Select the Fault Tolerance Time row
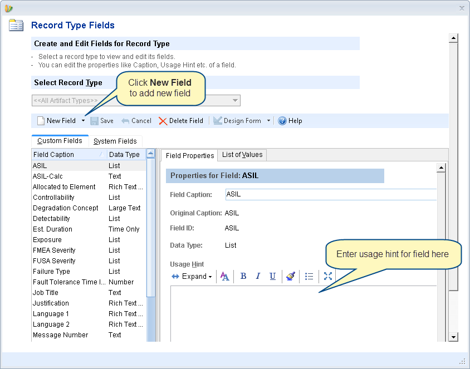470x369 pixels. (89, 282)
